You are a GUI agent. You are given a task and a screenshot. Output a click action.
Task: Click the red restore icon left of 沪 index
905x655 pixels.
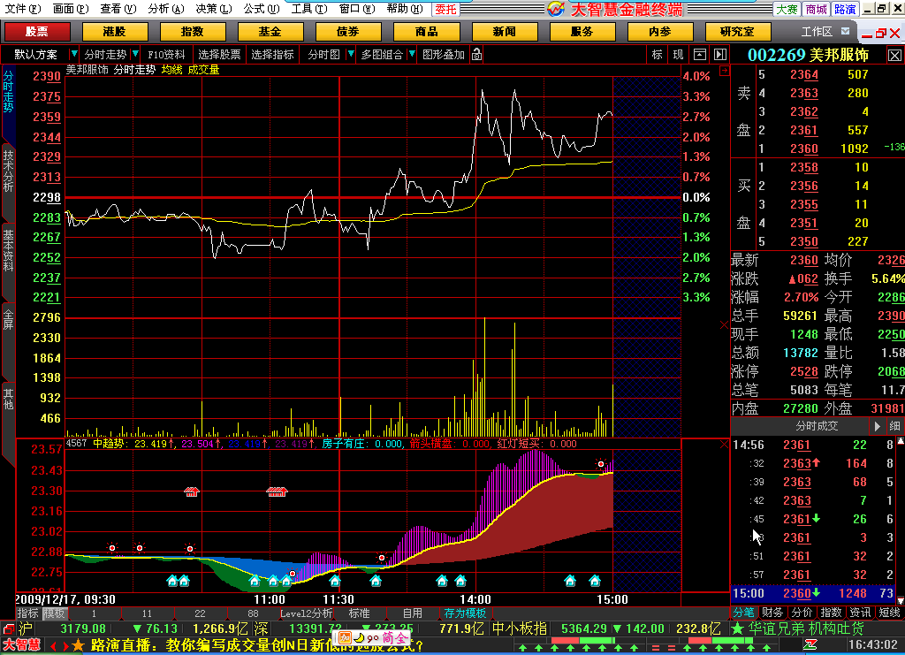coord(9,629)
